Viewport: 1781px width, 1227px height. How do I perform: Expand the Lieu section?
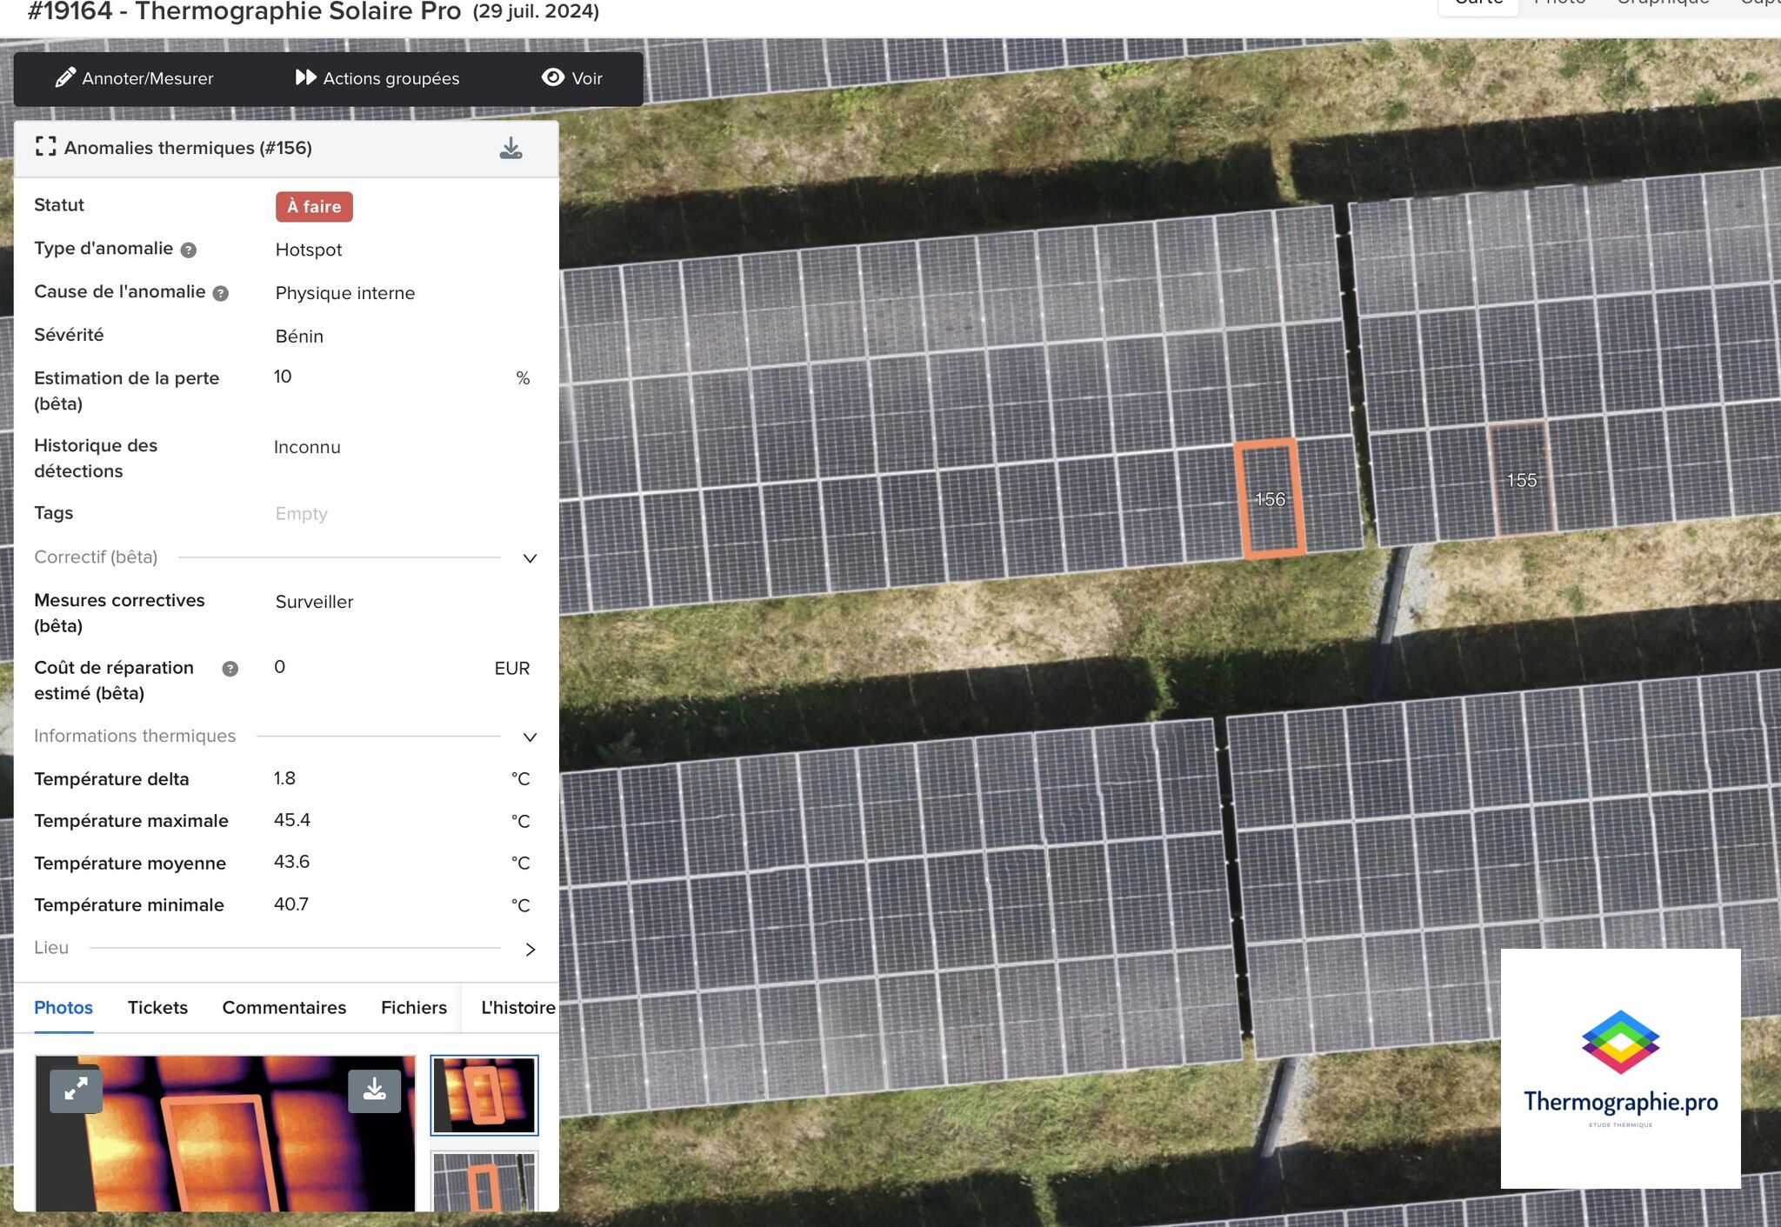click(x=530, y=950)
